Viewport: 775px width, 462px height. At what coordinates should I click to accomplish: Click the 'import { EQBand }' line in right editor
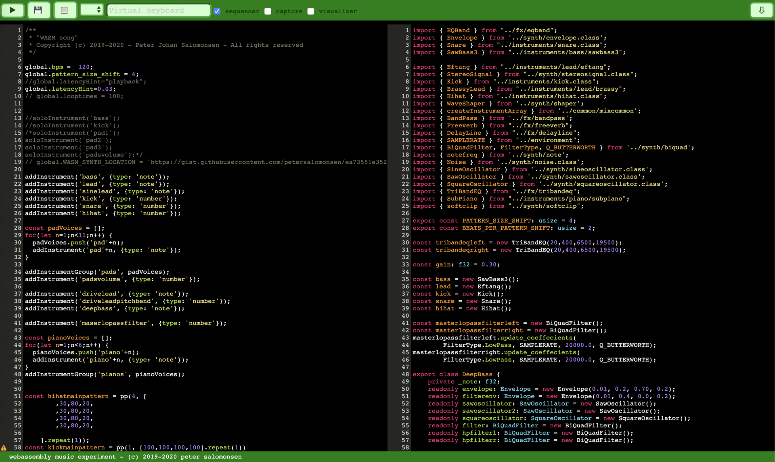tap(485, 30)
